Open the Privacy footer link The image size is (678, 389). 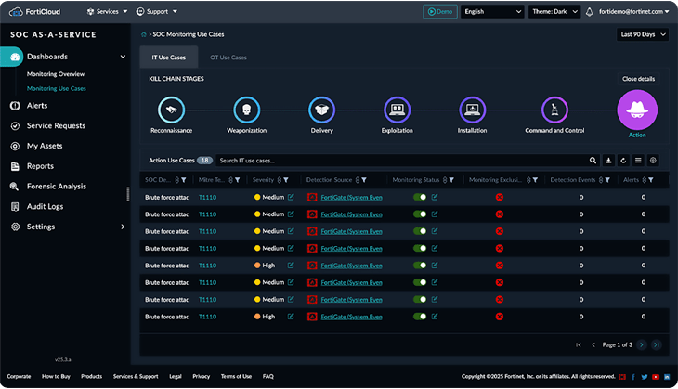pos(201,376)
